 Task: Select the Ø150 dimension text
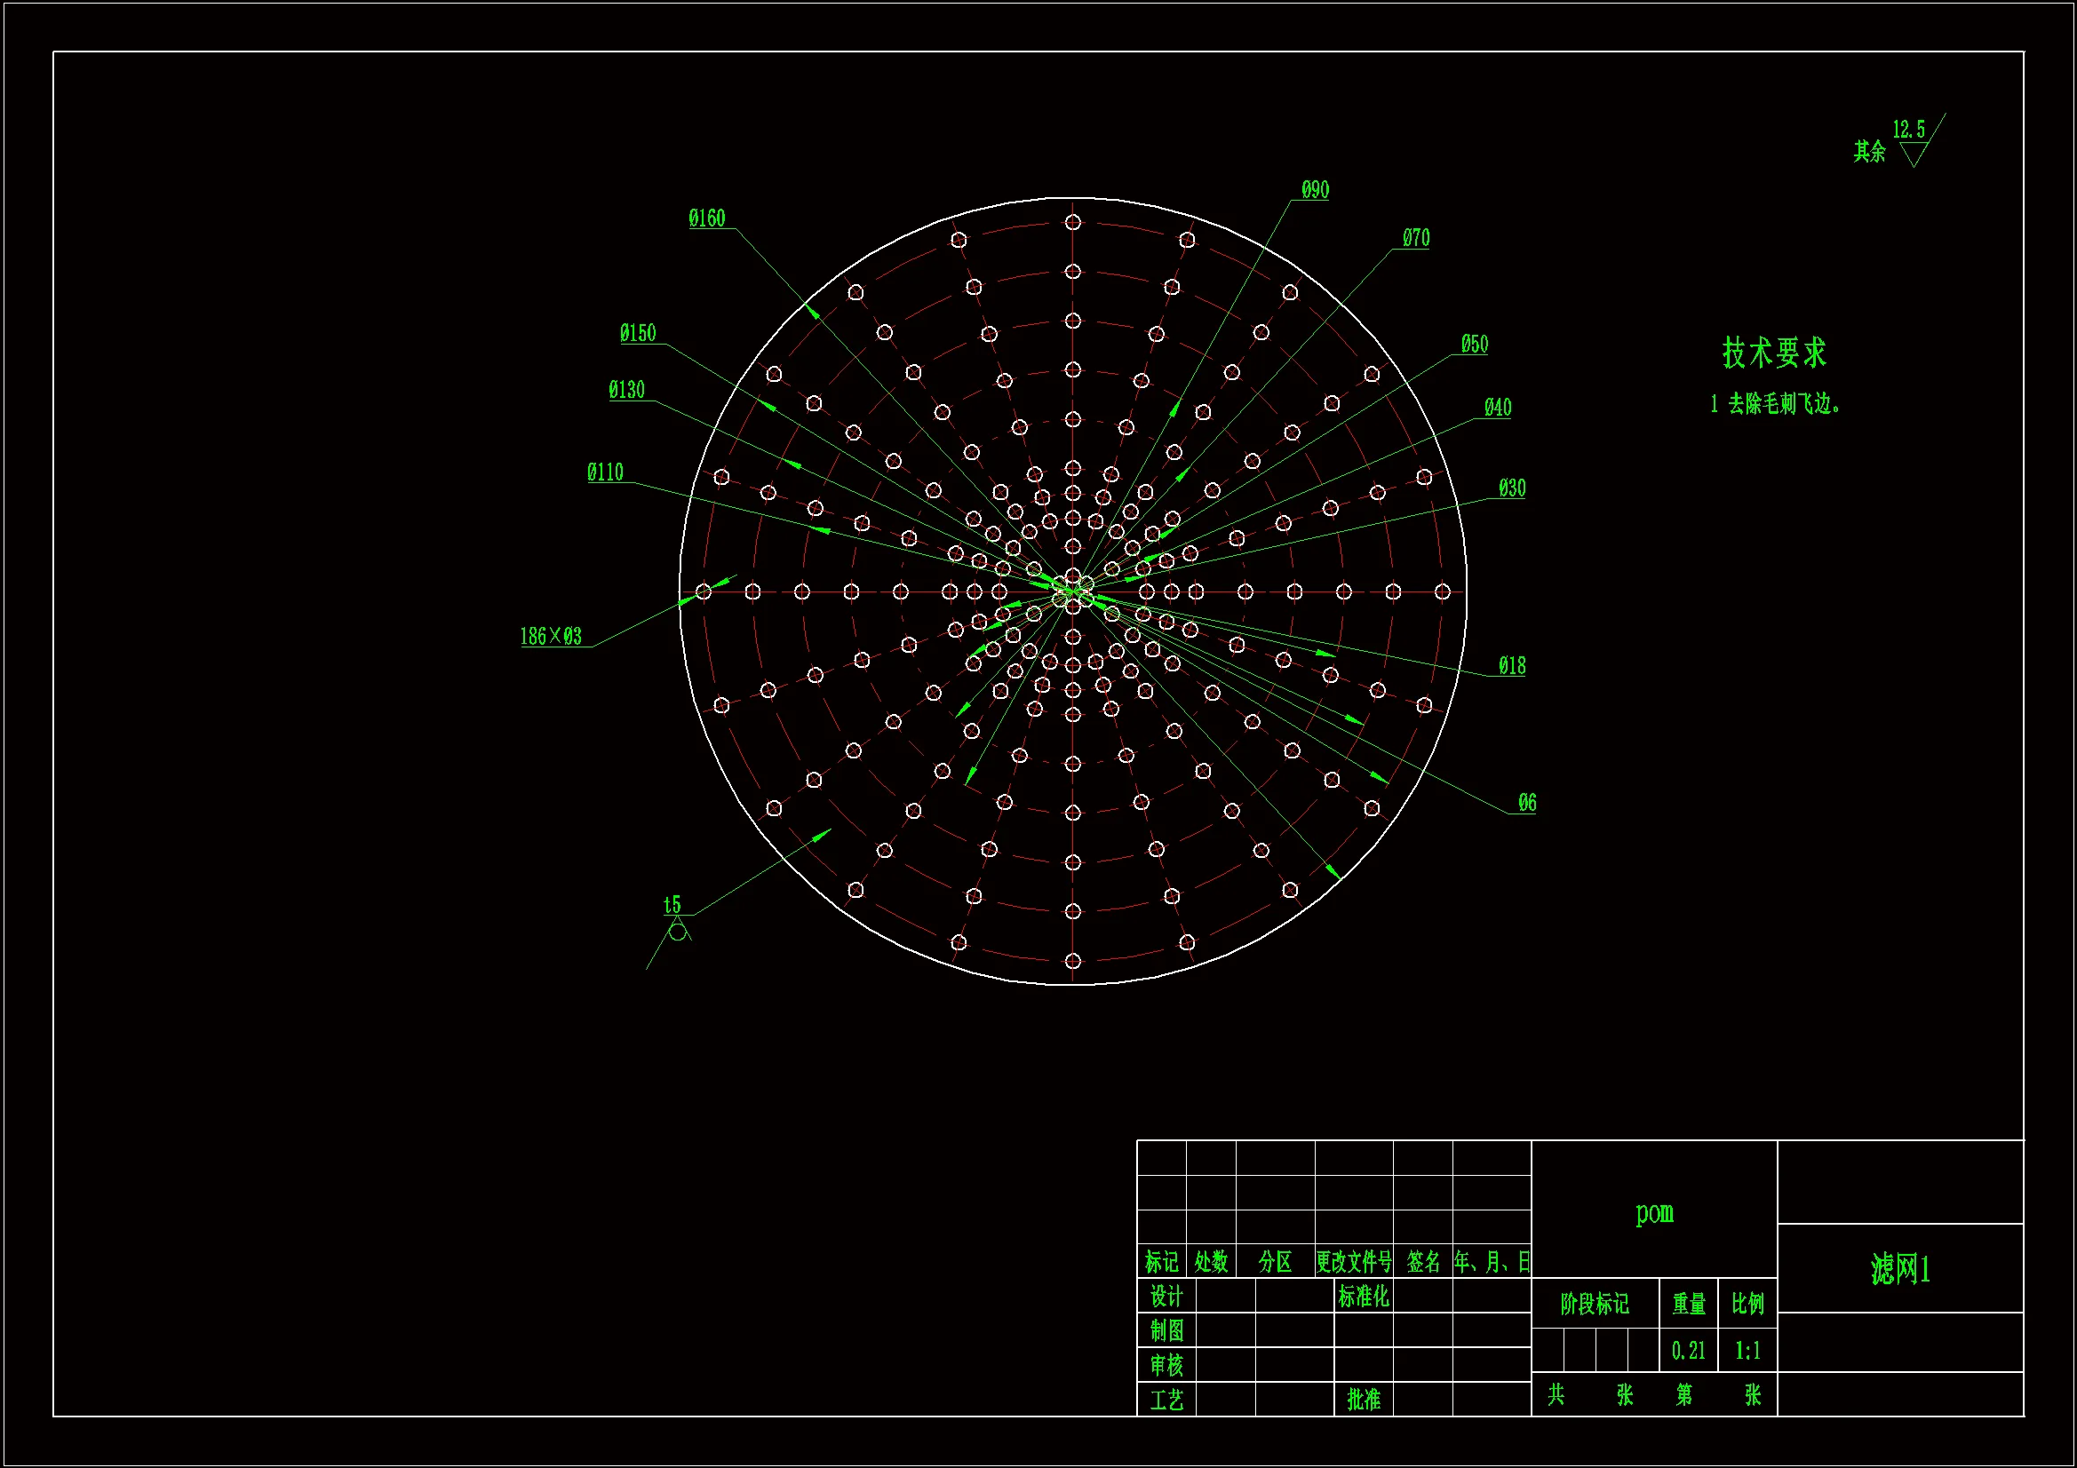(638, 333)
